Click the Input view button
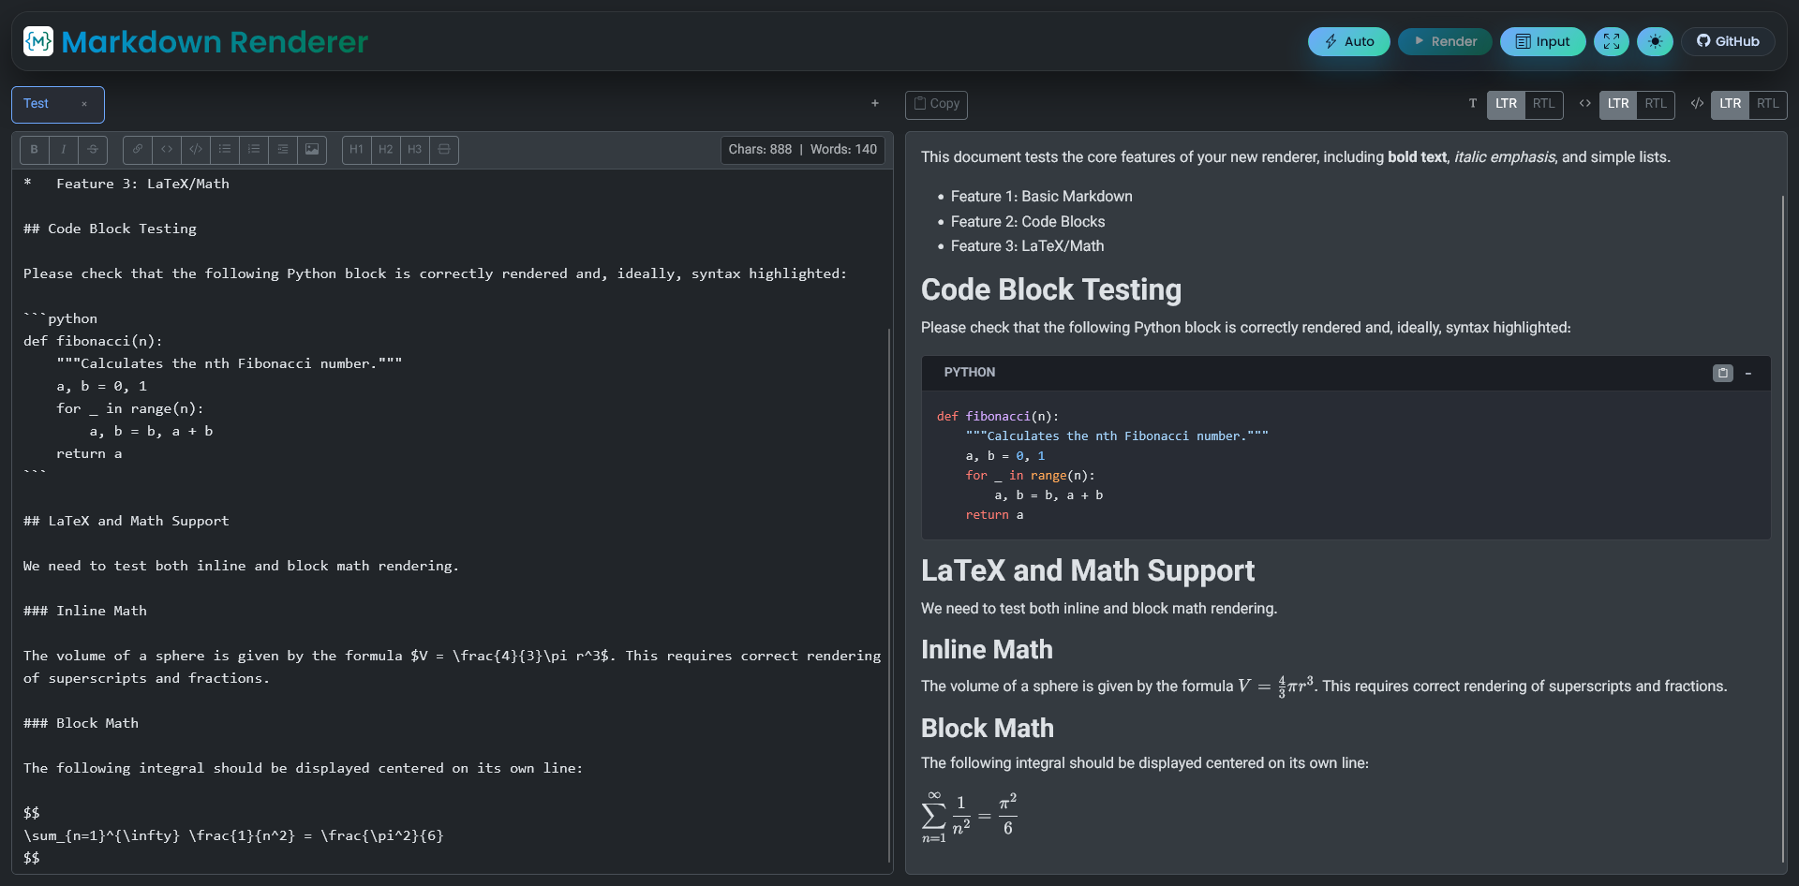 [x=1541, y=41]
